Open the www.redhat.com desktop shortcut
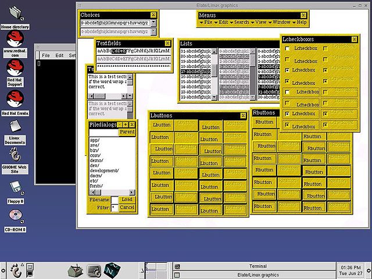 [x=15, y=40]
